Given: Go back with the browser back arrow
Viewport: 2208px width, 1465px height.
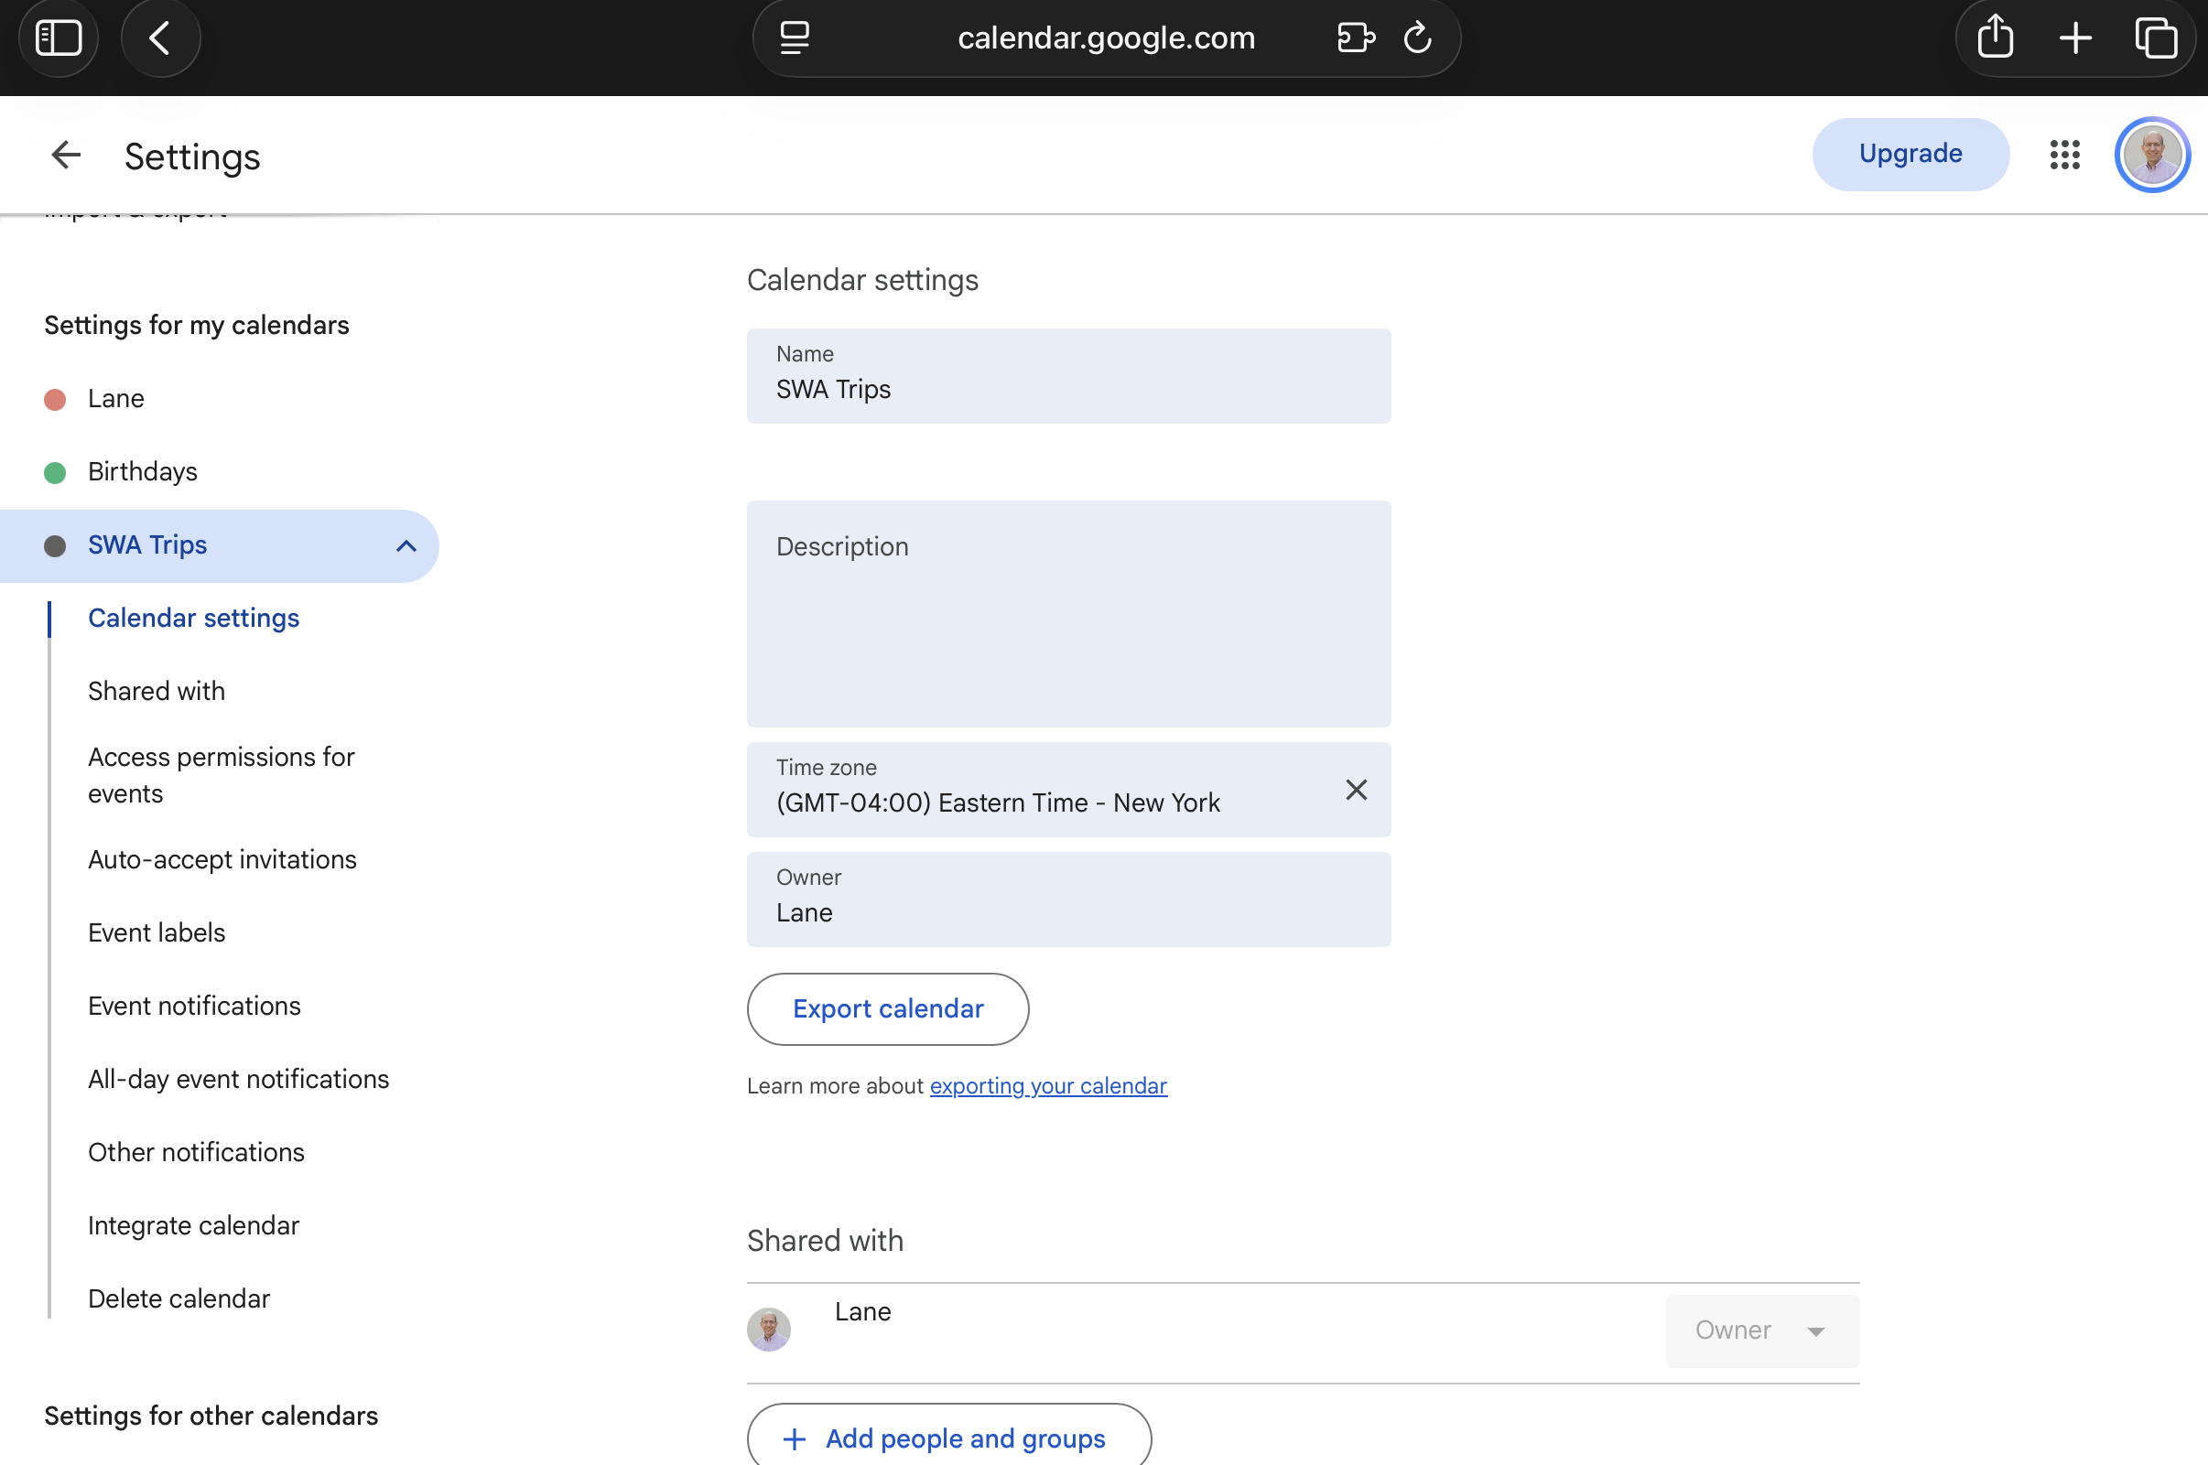Looking at the screenshot, I should point(160,38).
